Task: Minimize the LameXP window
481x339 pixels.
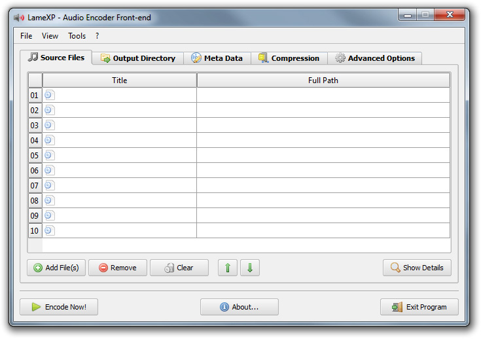Action: tap(407, 15)
